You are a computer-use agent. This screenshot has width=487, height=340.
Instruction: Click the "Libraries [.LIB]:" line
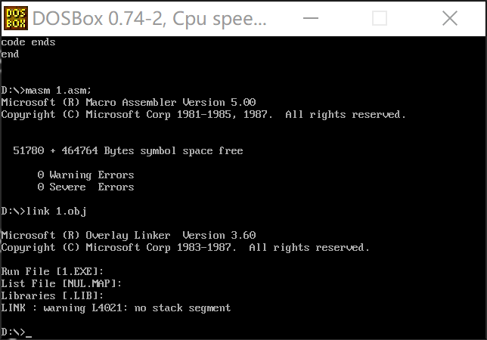(49, 296)
